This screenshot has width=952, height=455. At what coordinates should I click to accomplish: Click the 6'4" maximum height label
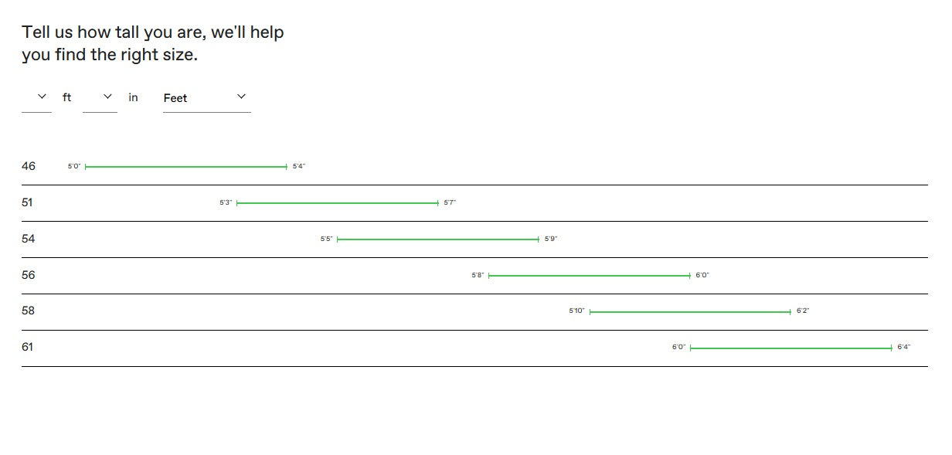tap(903, 348)
